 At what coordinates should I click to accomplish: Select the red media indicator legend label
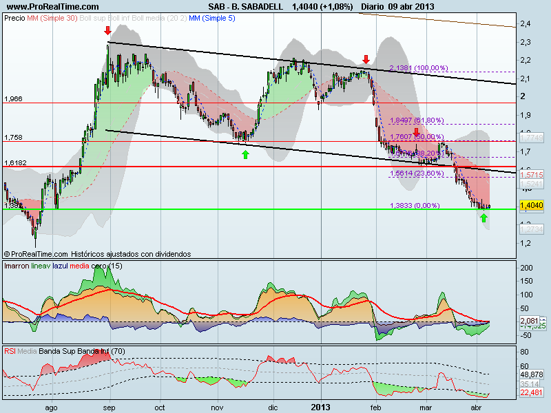[x=79, y=266]
